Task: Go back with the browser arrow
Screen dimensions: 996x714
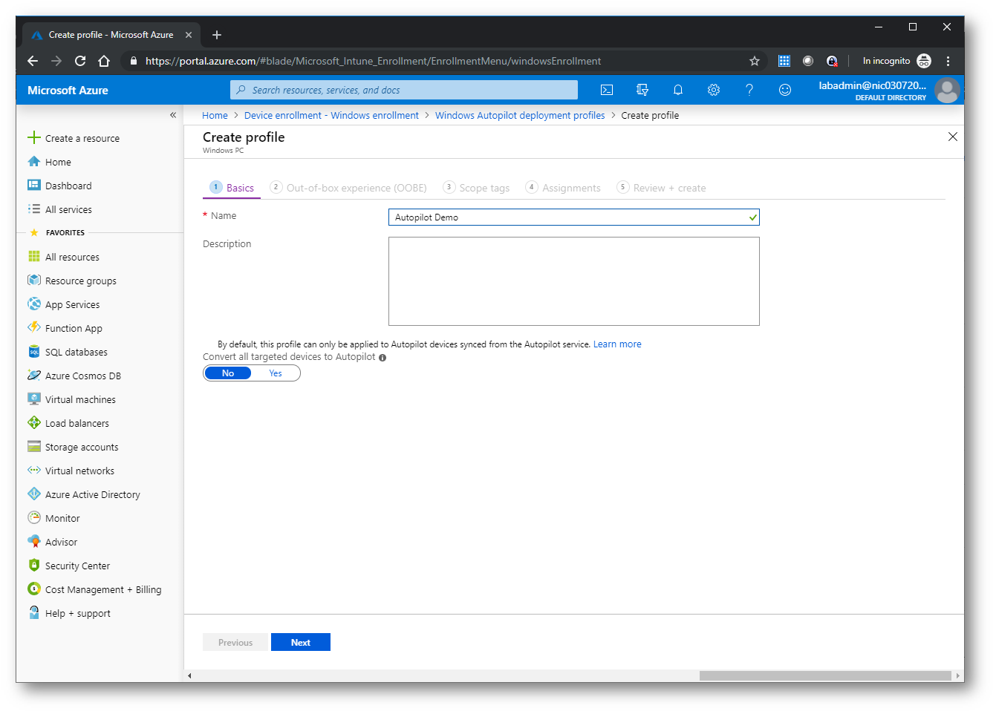Action: [32, 61]
